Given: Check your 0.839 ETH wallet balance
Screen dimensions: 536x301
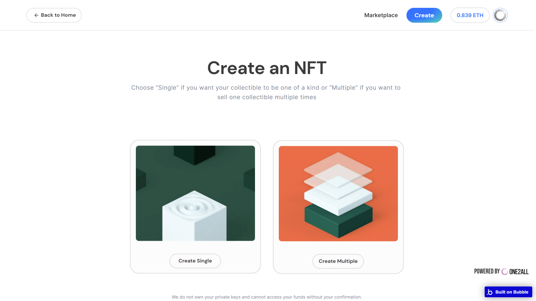Looking at the screenshot, I should click(x=470, y=15).
